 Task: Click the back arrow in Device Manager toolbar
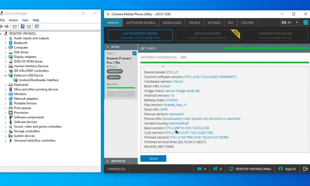point(3,27)
